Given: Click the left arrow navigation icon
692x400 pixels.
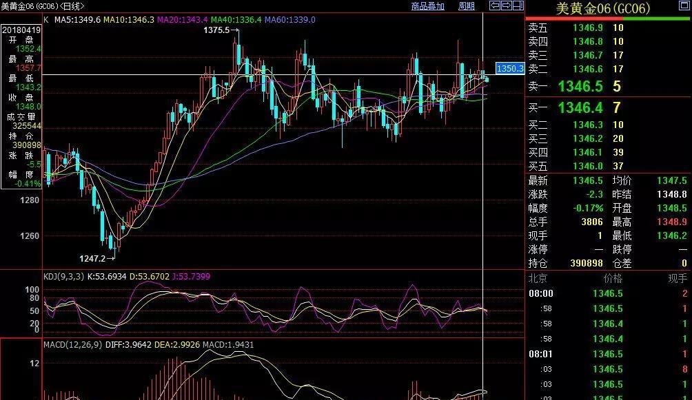Looking at the screenshot, I should click(495, 6).
